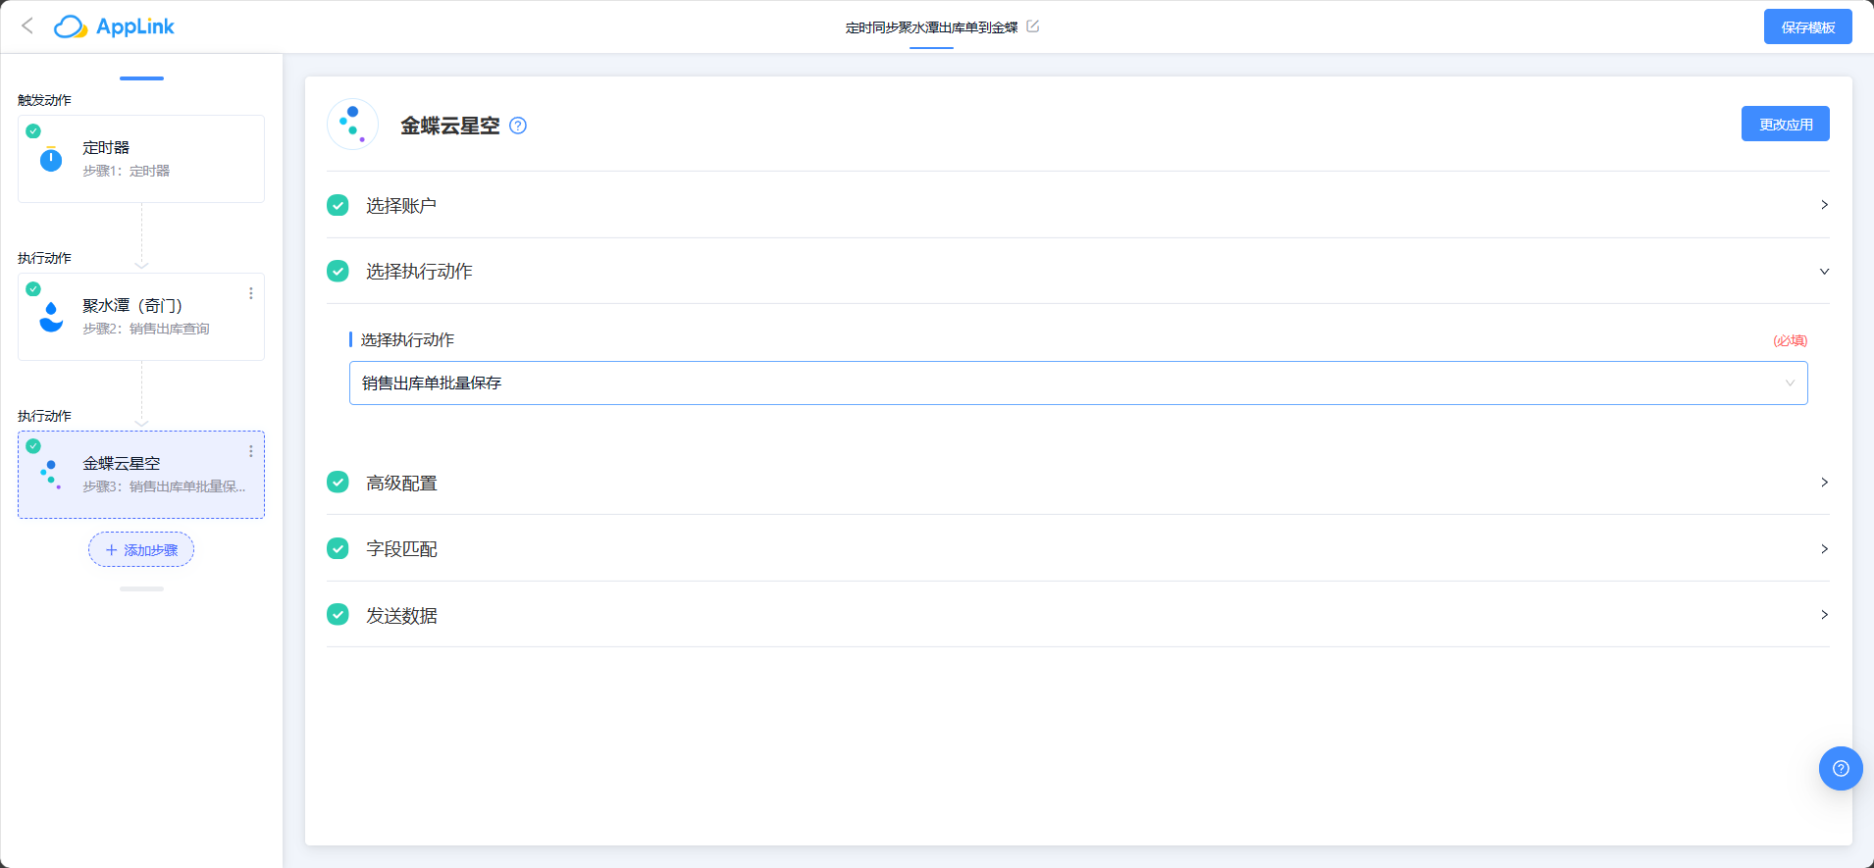Click green check beside 发送数据
Viewport: 1874px width, 868px height.
[338, 615]
